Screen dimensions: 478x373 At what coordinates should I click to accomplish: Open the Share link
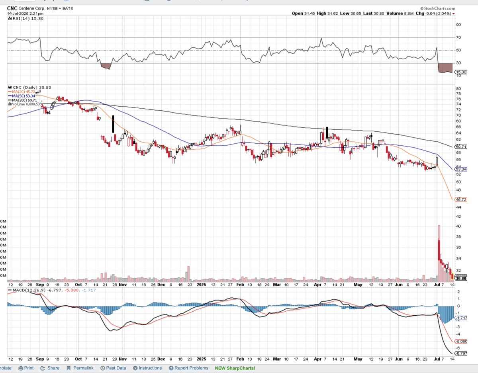[49, 368]
